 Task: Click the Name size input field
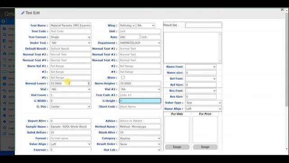pyautogui.click(x=200, y=72)
